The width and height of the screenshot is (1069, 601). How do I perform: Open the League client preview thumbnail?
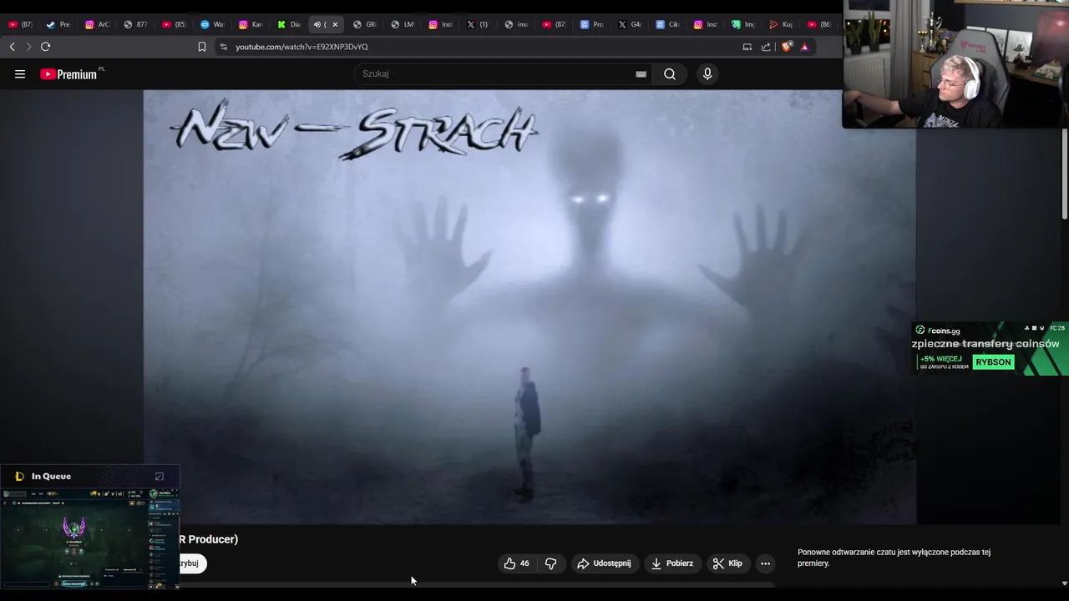click(x=90, y=538)
